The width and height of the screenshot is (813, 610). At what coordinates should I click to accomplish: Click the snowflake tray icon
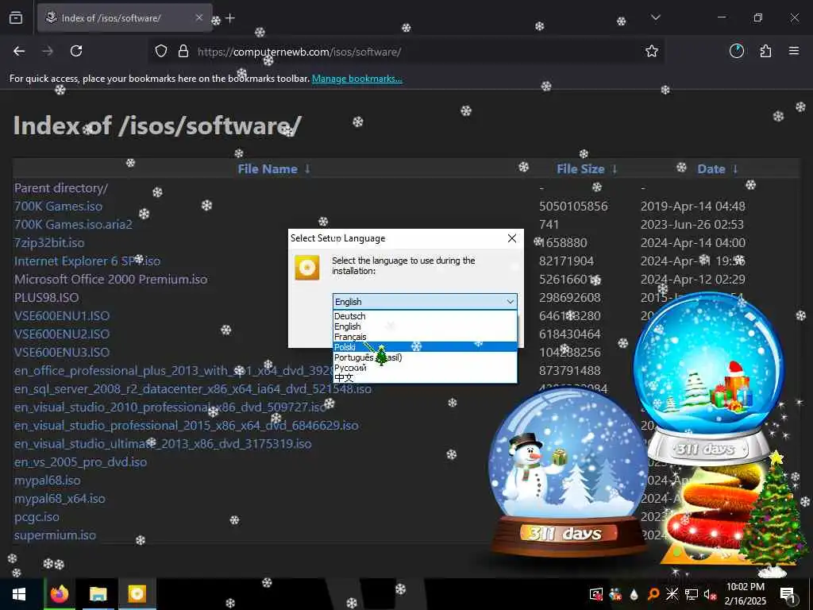(672, 594)
